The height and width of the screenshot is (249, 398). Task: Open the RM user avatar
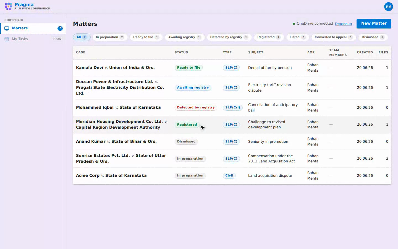click(388, 7)
